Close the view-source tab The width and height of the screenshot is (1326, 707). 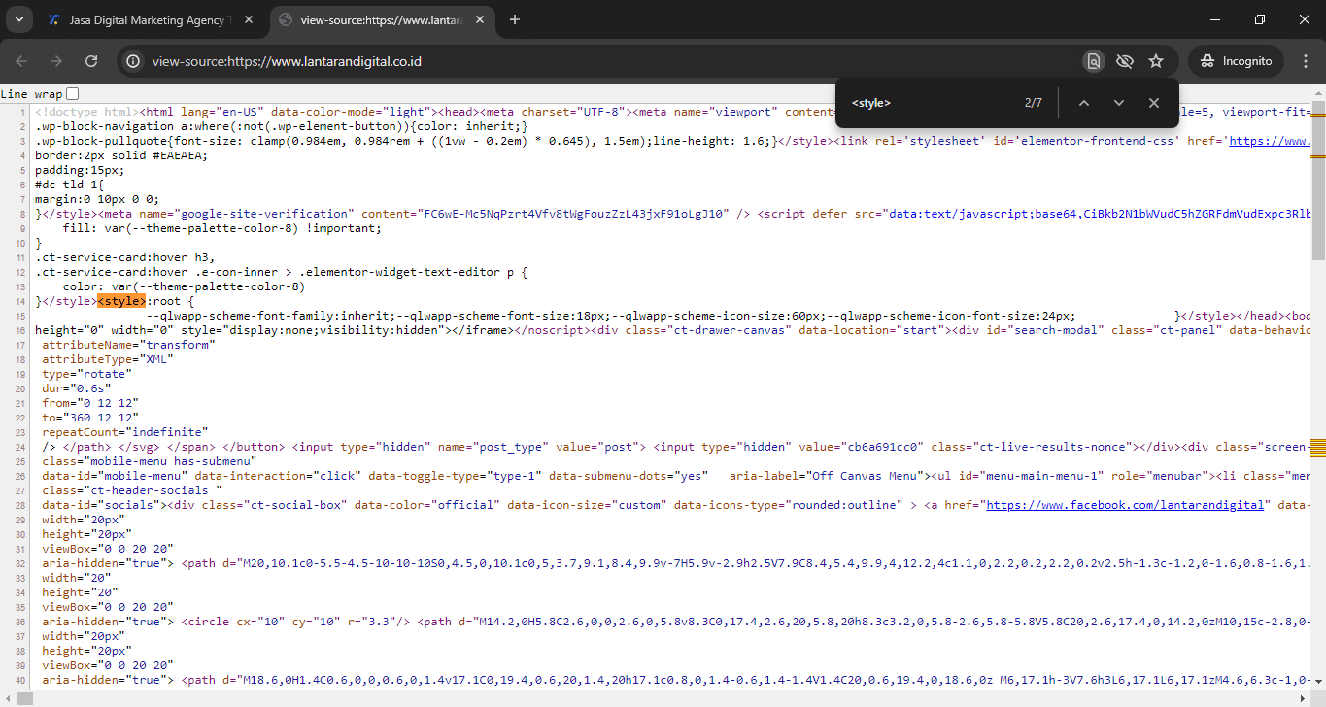(x=481, y=20)
